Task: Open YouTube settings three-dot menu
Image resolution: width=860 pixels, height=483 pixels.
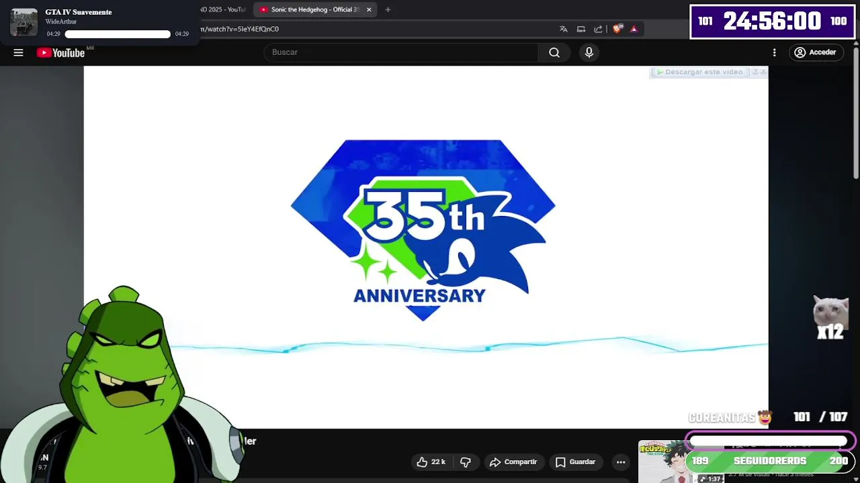Action: tap(774, 52)
